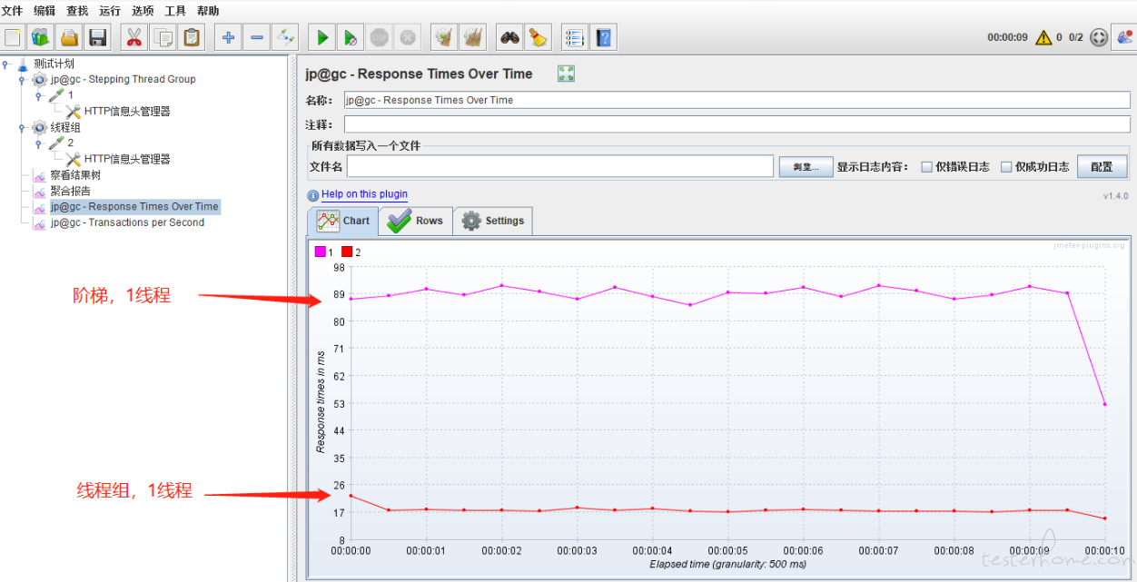Image resolution: width=1137 pixels, height=582 pixels.
Task: Open the 选项 menu
Action: [143, 11]
